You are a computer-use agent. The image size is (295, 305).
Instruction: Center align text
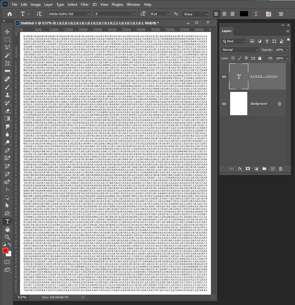click(224, 14)
